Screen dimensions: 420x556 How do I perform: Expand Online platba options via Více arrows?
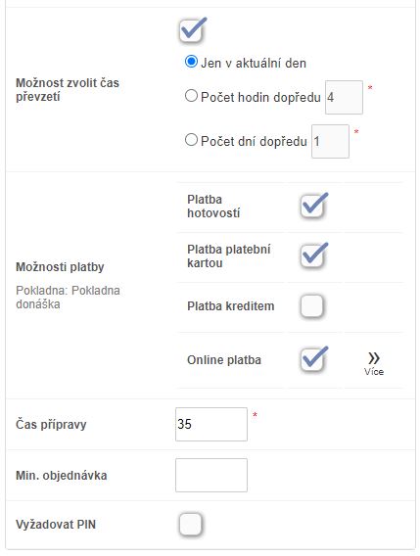(x=374, y=358)
